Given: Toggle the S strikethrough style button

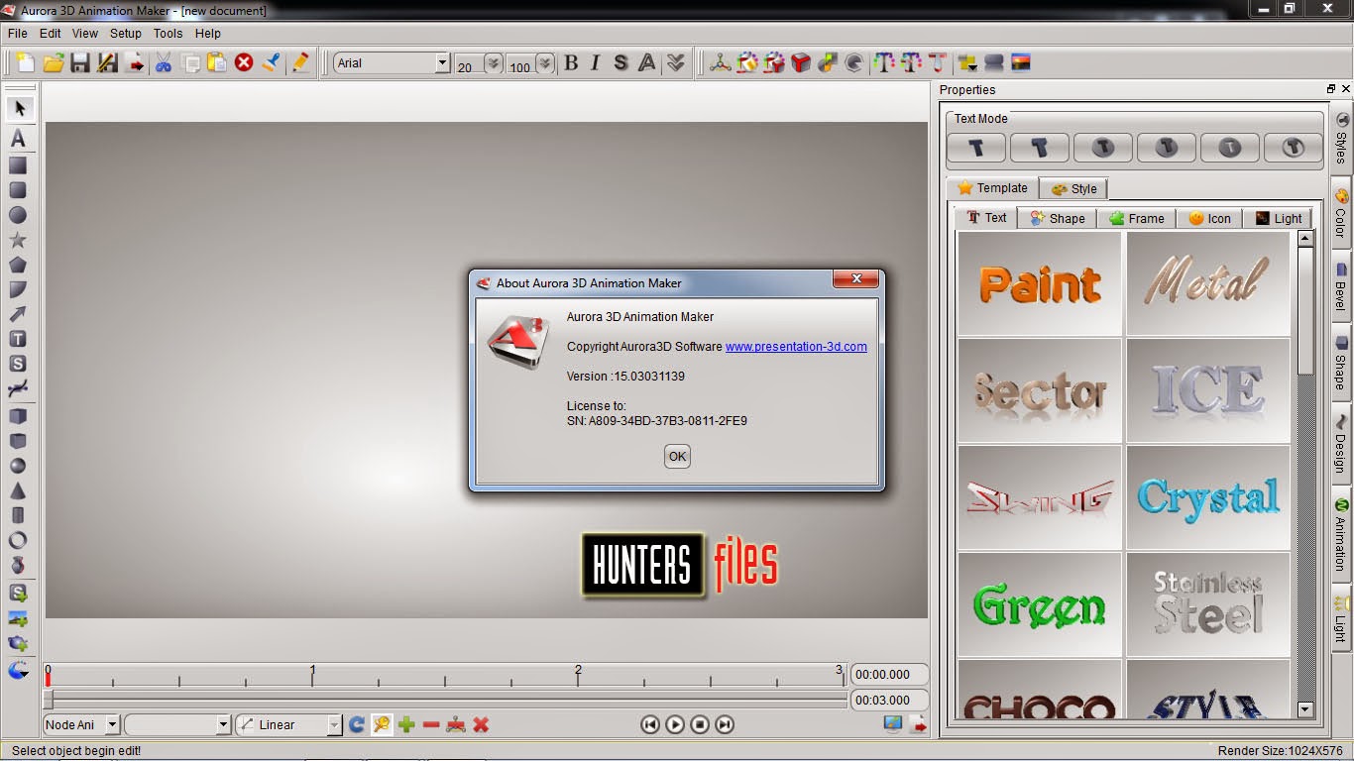Looking at the screenshot, I should pyautogui.click(x=621, y=63).
